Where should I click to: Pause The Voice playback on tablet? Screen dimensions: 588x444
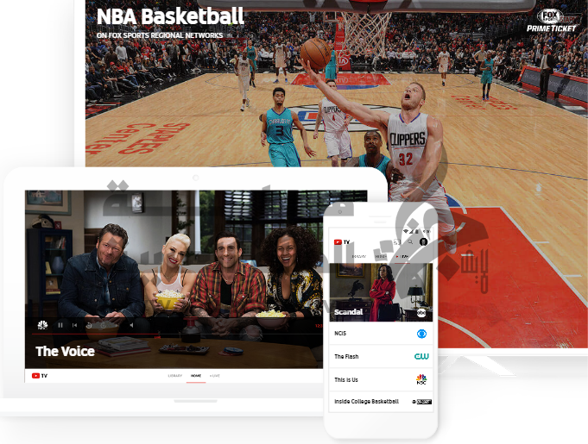click(x=60, y=325)
